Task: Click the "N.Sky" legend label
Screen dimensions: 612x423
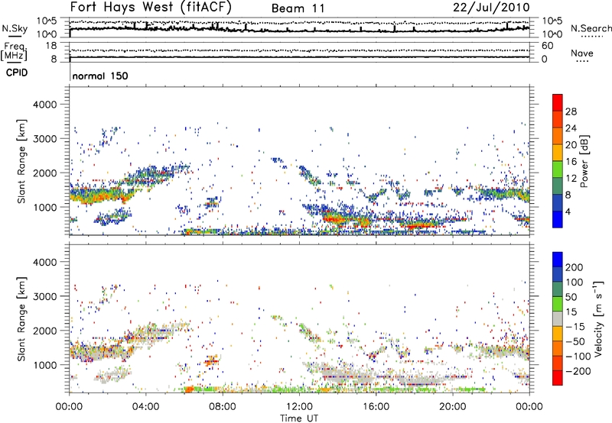Action: [15, 28]
